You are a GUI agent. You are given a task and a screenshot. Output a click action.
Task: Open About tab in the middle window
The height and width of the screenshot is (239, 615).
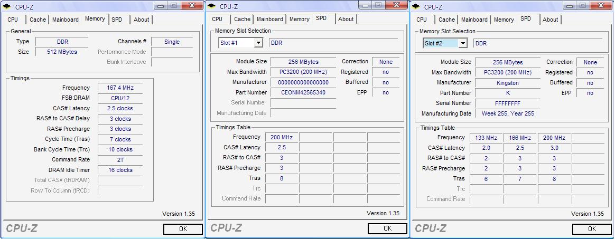coord(346,19)
